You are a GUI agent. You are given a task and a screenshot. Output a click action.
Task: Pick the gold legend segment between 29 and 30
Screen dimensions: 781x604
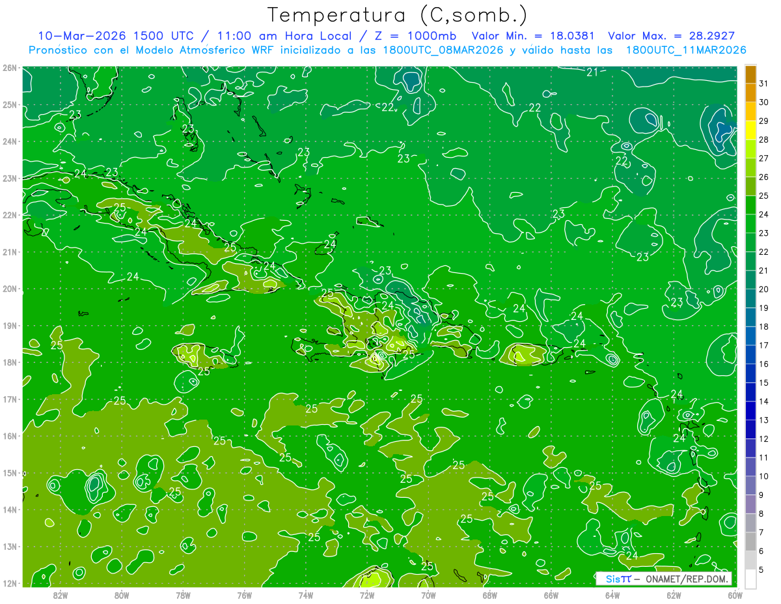pyautogui.click(x=750, y=112)
